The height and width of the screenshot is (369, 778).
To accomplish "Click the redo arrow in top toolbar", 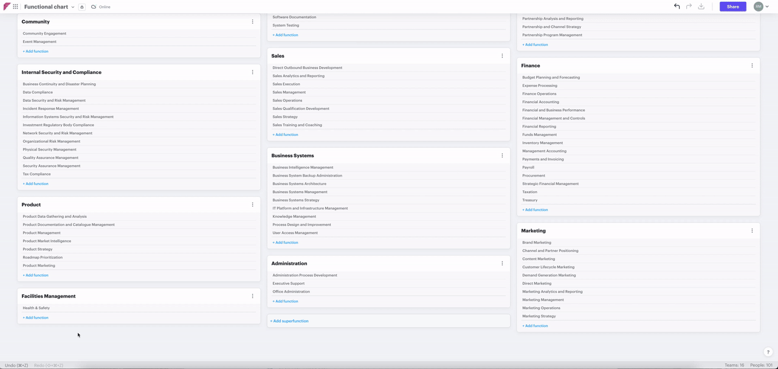I will (689, 7).
